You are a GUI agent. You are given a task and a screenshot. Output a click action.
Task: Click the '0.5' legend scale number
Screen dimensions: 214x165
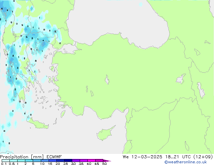[x=12, y=164]
